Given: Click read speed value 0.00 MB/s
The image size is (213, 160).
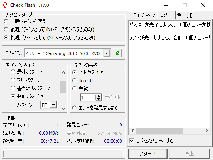Looking at the screenshot, I should 49,133.
